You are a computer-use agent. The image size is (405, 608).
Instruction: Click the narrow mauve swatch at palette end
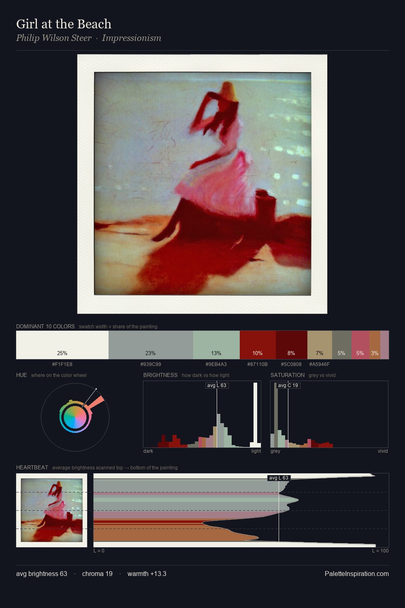(x=384, y=345)
